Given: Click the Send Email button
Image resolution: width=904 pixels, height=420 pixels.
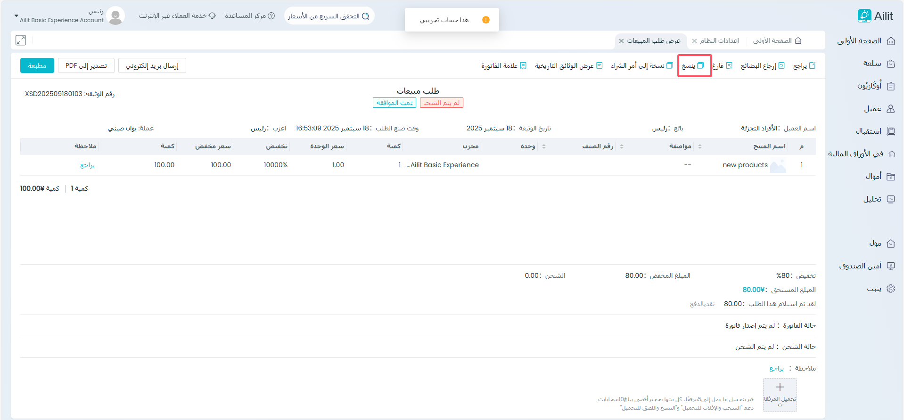Looking at the screenshot, I should (152, 65).
